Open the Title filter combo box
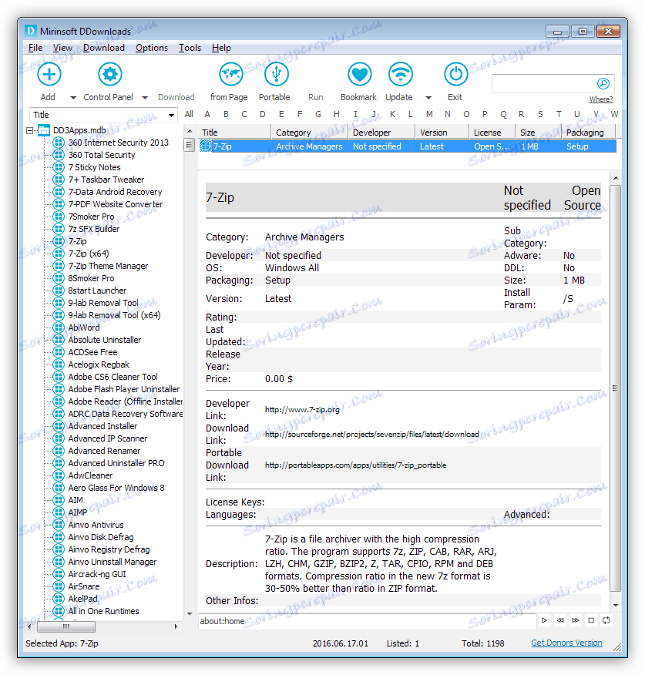The height and width of the screenshot is (675, 645). (104, 115)
